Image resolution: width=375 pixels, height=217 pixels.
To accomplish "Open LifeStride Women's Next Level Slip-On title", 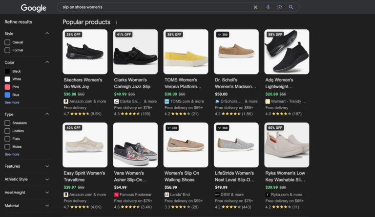I will (234, 176).
